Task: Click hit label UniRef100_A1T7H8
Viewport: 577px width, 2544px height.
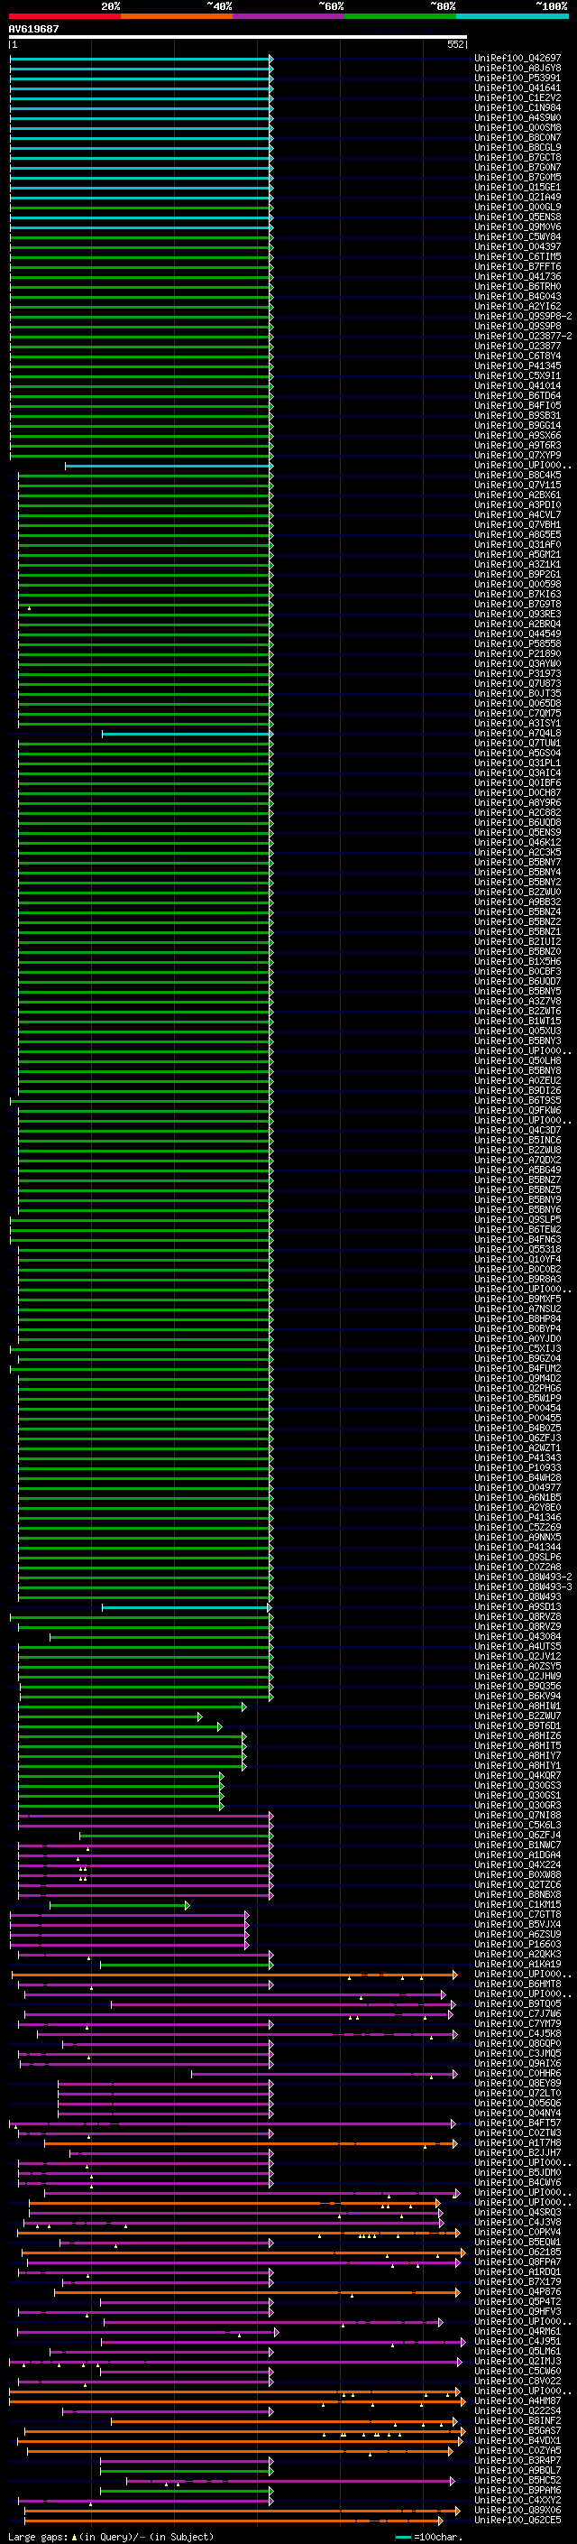Action: pos(517,2143)
